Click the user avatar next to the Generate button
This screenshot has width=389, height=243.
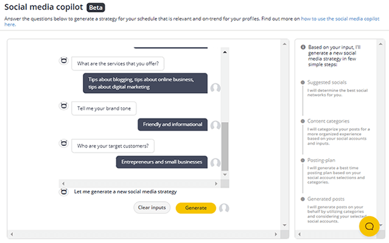pyautogui.click(x=224, y=208)
